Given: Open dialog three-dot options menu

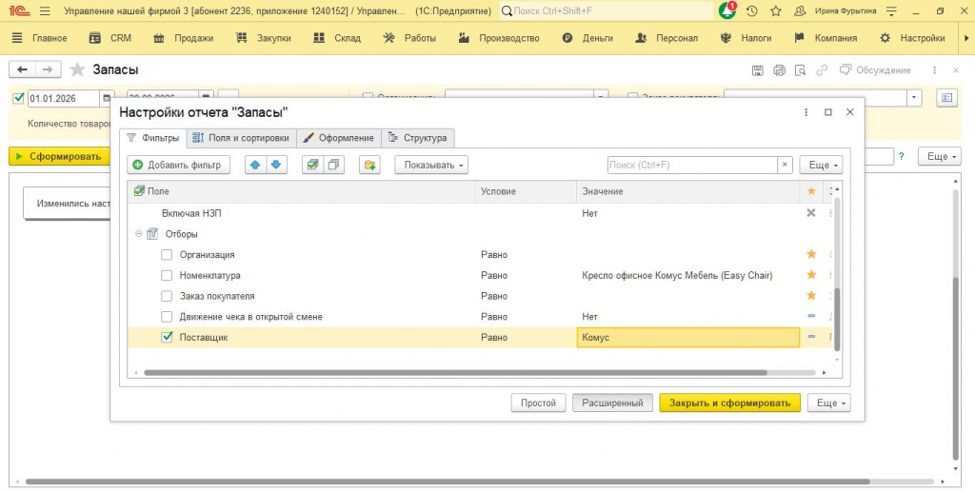Looking at the screenshot, I should point(806,112).
